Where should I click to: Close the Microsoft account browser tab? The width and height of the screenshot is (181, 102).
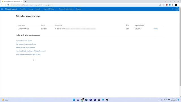click(x=22, y=2)
